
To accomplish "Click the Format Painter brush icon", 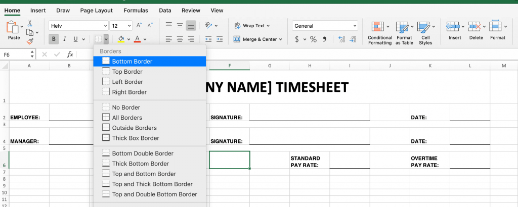I will pyautogui.click(x=30, y=41).
